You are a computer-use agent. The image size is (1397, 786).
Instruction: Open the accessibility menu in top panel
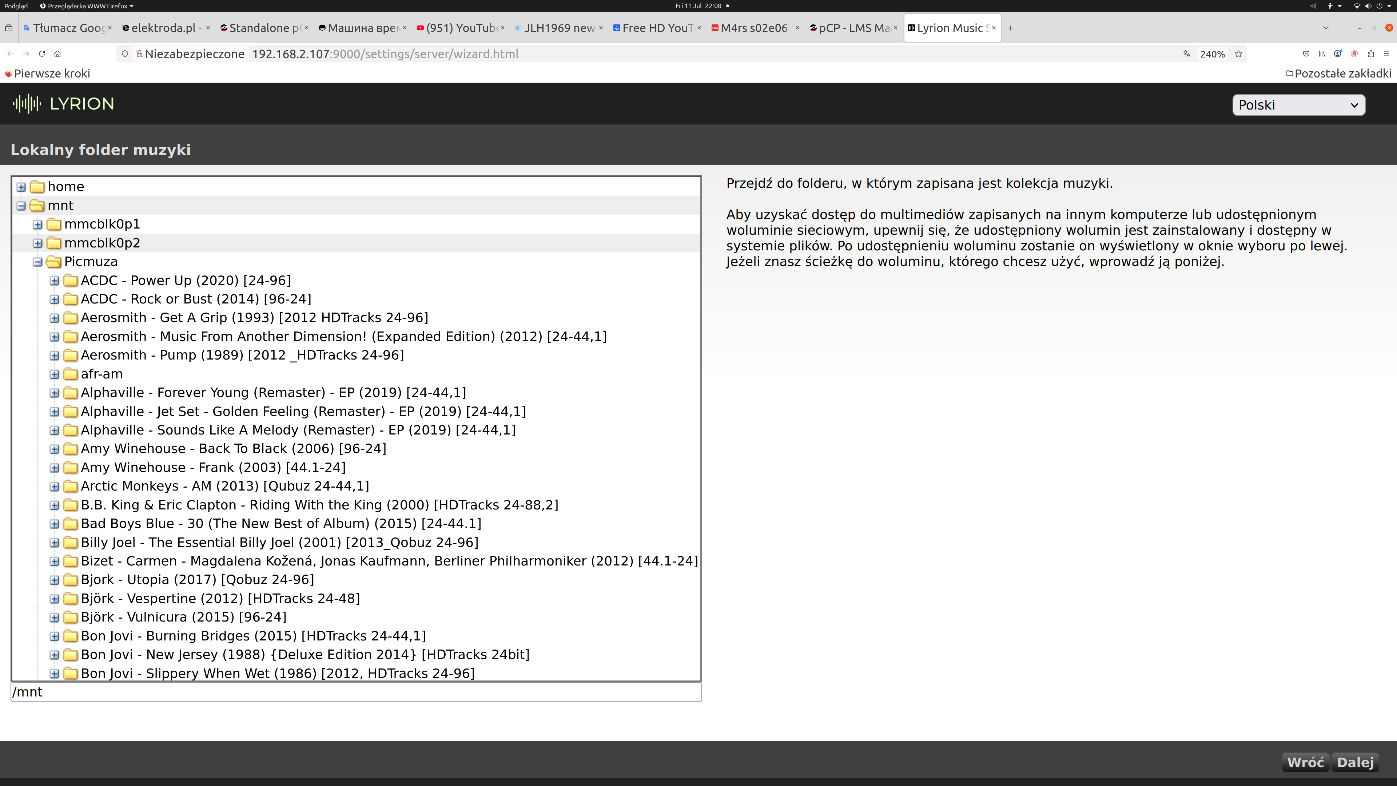click(1334, 6)
